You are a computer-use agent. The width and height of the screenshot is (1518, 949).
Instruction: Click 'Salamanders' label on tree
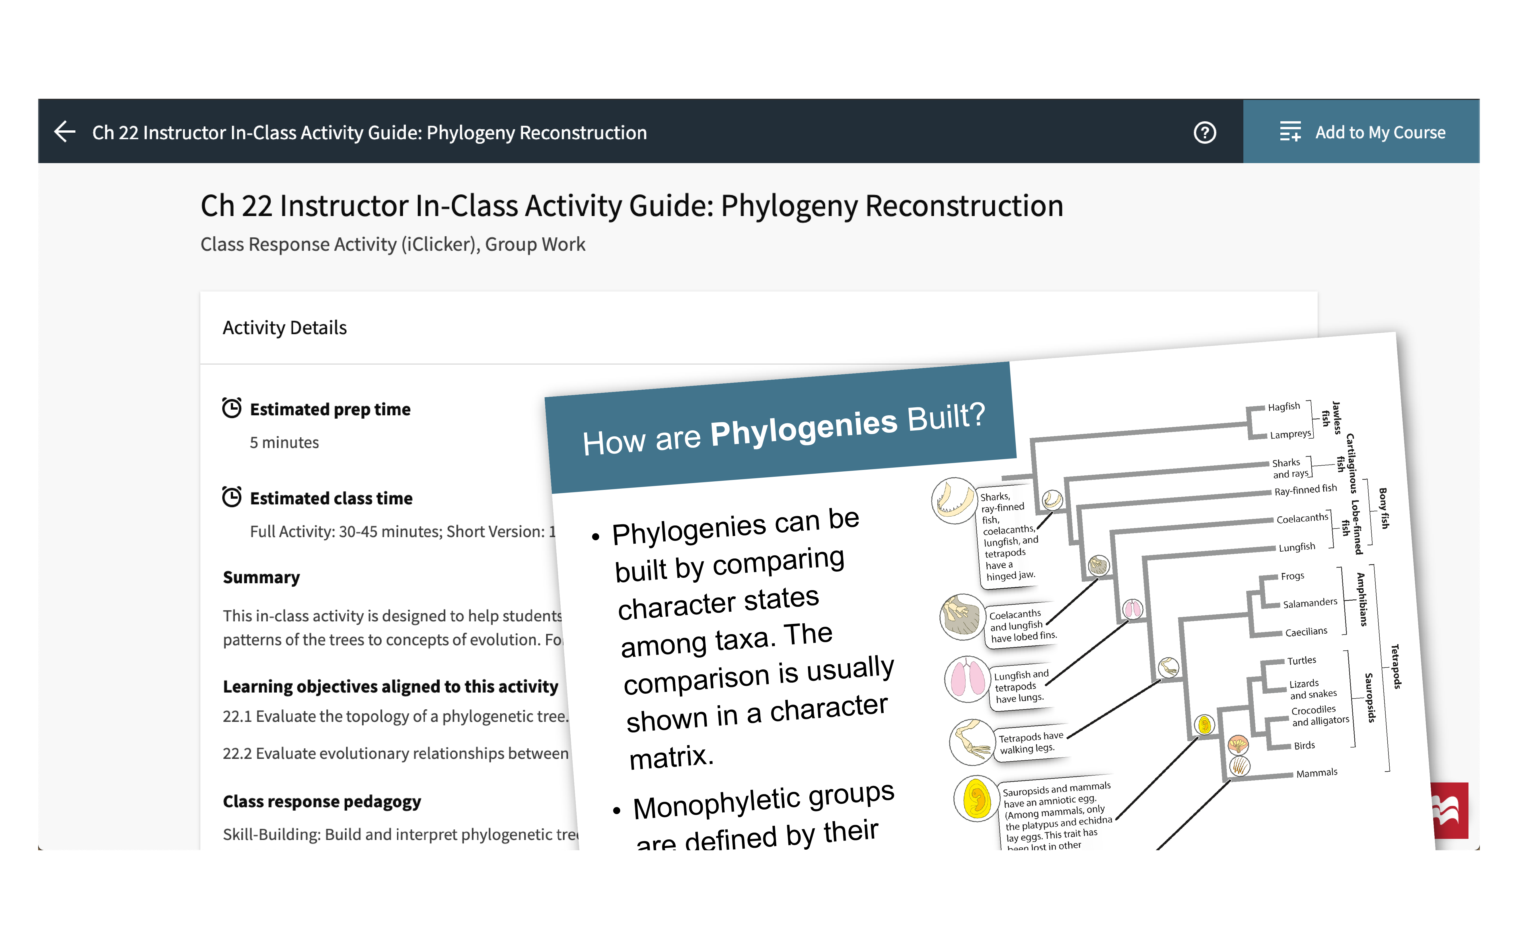coord(1310,603)
